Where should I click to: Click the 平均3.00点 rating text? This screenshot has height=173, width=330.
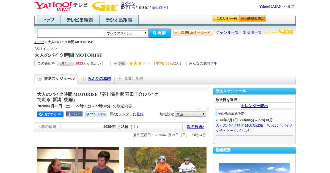click(x=164, y=63)
